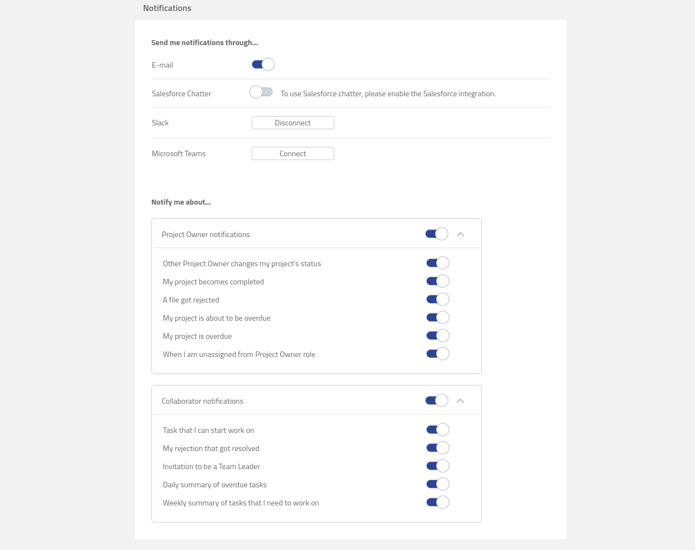Viewport: 695px width, 550px height.
Task: Toggle 'My project is about to be overdue'
Action: tap(437, 317)
